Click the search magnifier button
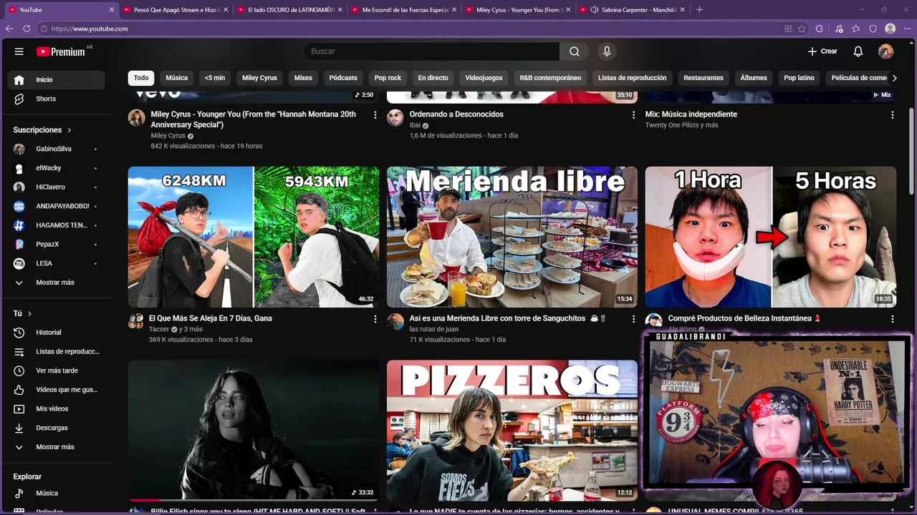 click(x=575, y=51)
